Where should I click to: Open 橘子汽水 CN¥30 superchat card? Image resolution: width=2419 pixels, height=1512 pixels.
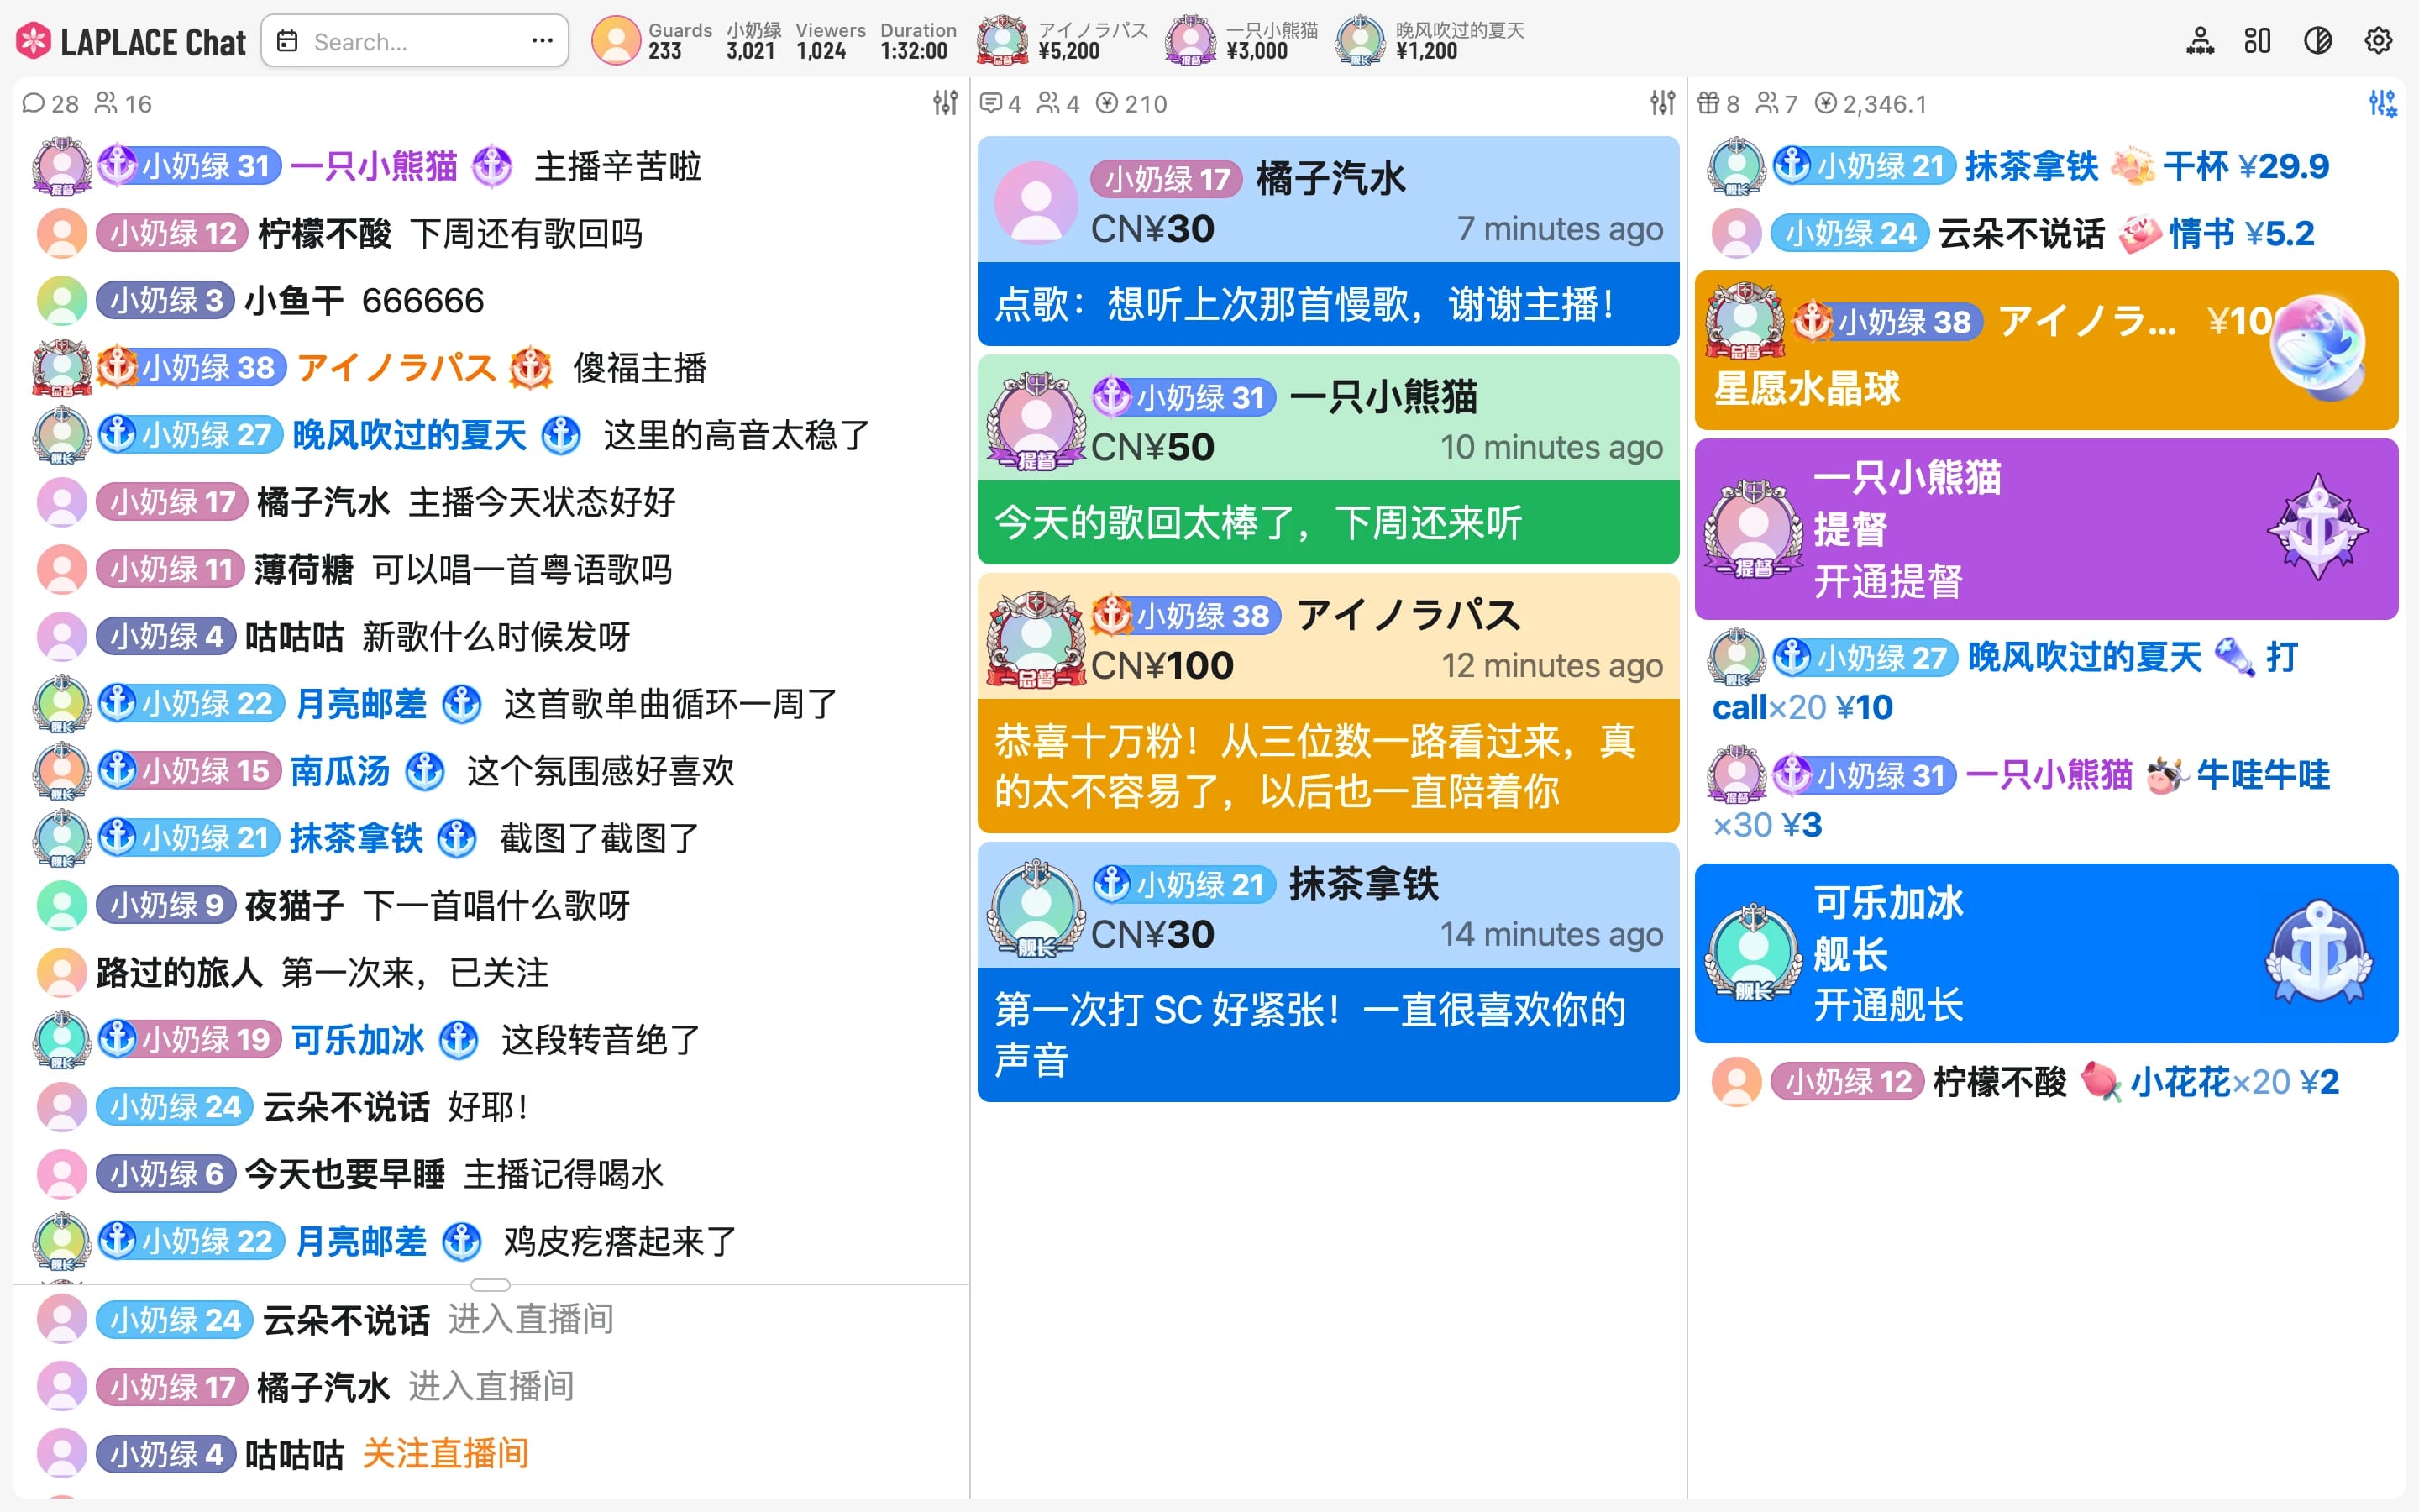(x=1329, y=241)
